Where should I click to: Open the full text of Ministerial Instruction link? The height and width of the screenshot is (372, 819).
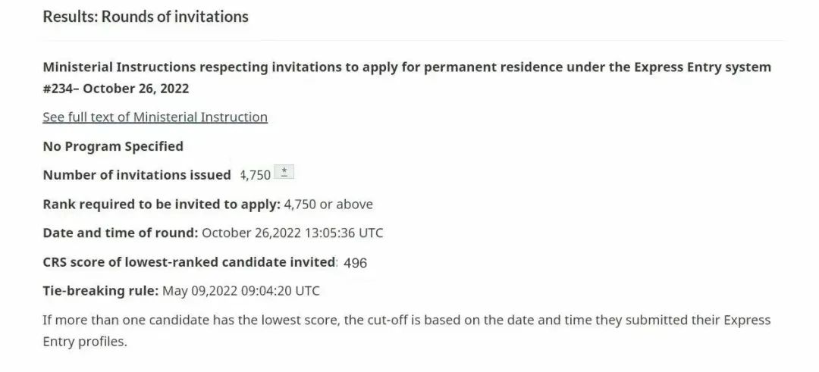coord(155,117)
